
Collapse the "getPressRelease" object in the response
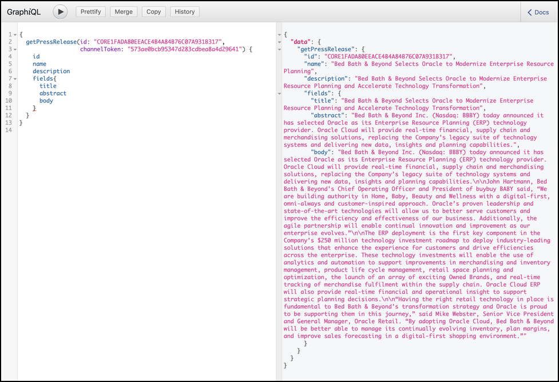(x=279, y=50)
